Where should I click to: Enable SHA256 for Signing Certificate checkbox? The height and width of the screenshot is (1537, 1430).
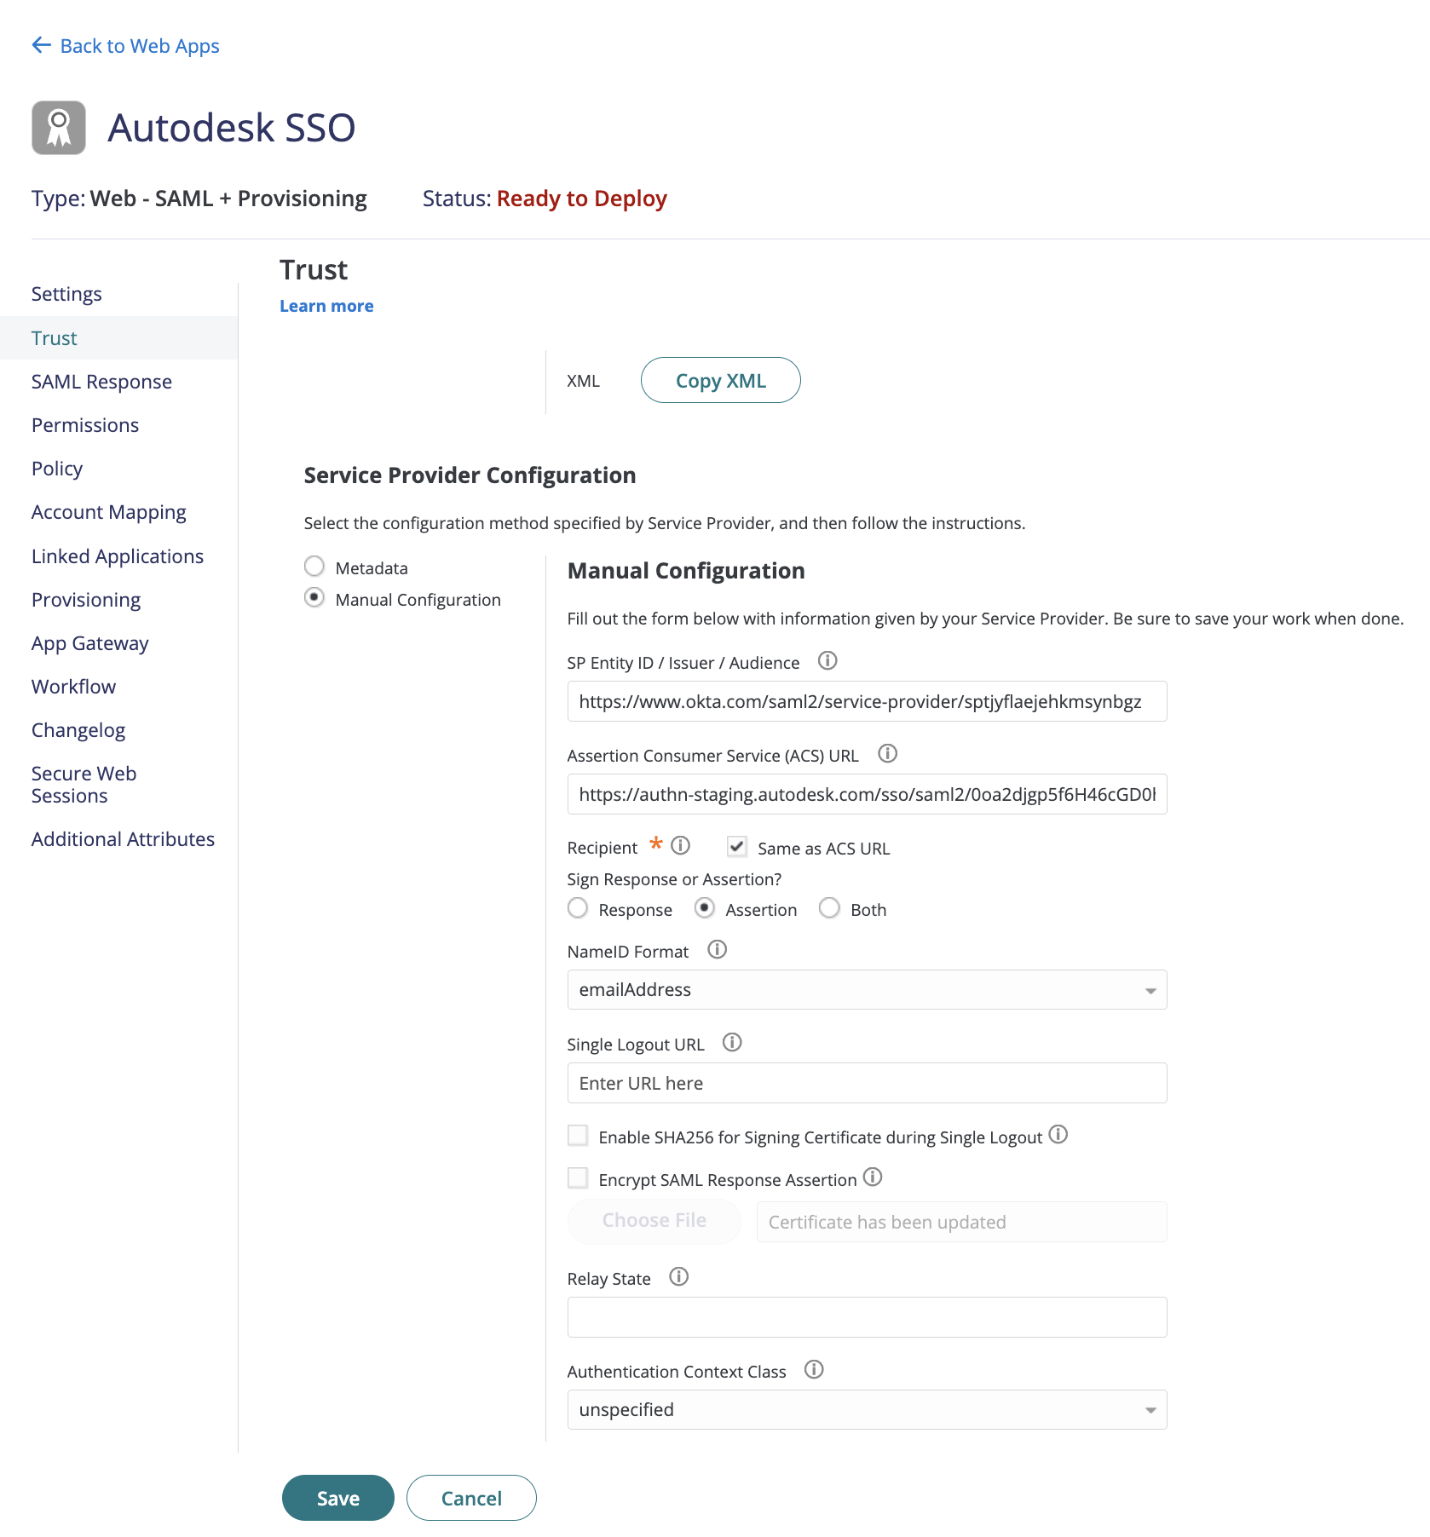tap(578, 1135)
